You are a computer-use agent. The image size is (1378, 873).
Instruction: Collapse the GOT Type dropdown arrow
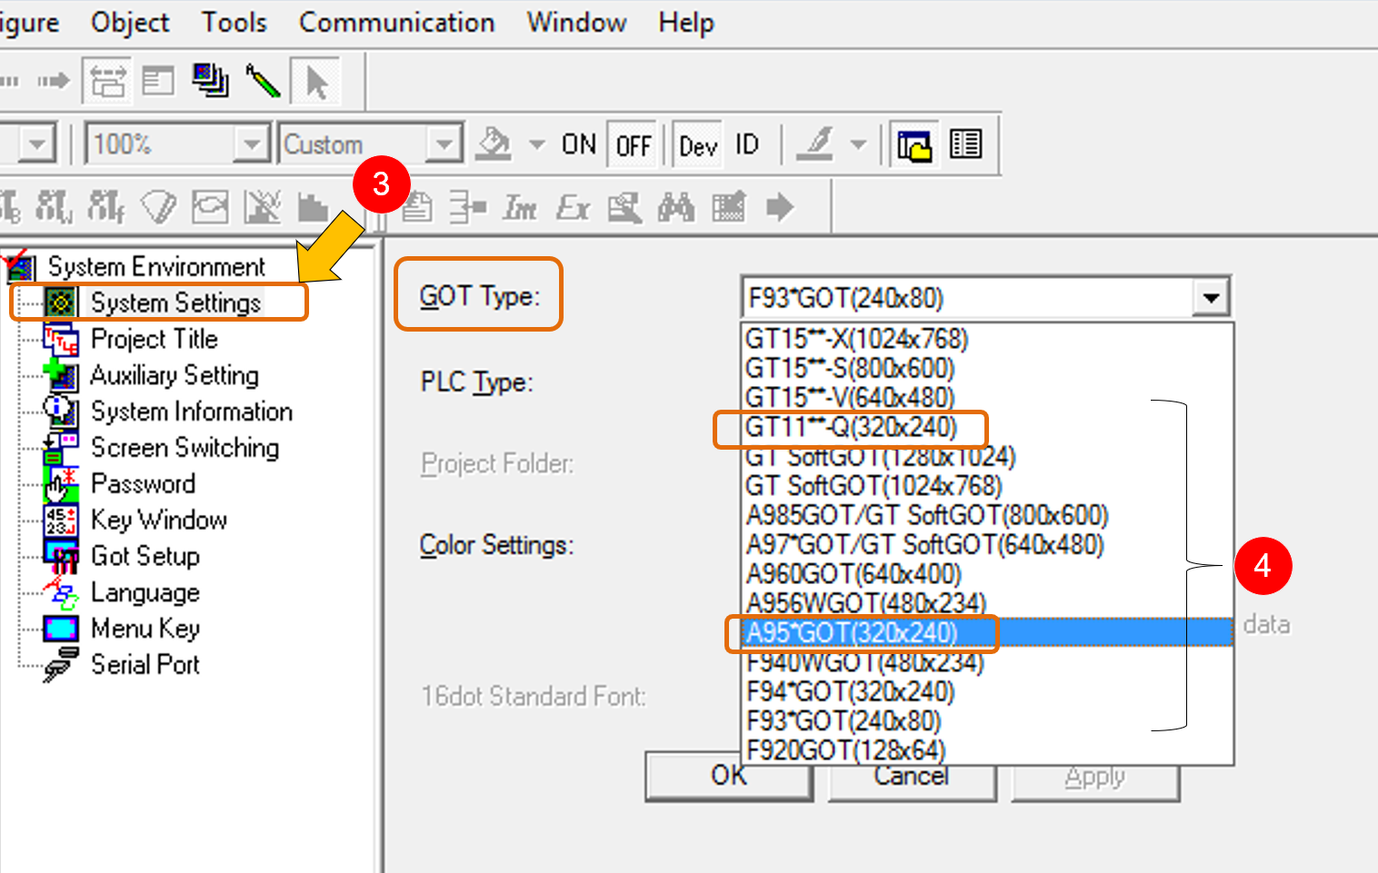(1211, 297)
